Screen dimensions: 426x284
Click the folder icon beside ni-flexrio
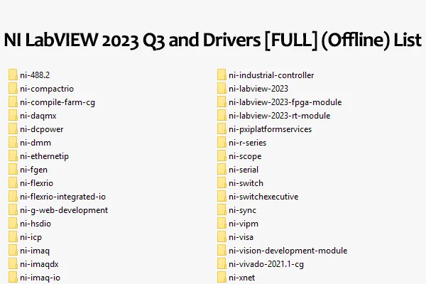[13, 183]
